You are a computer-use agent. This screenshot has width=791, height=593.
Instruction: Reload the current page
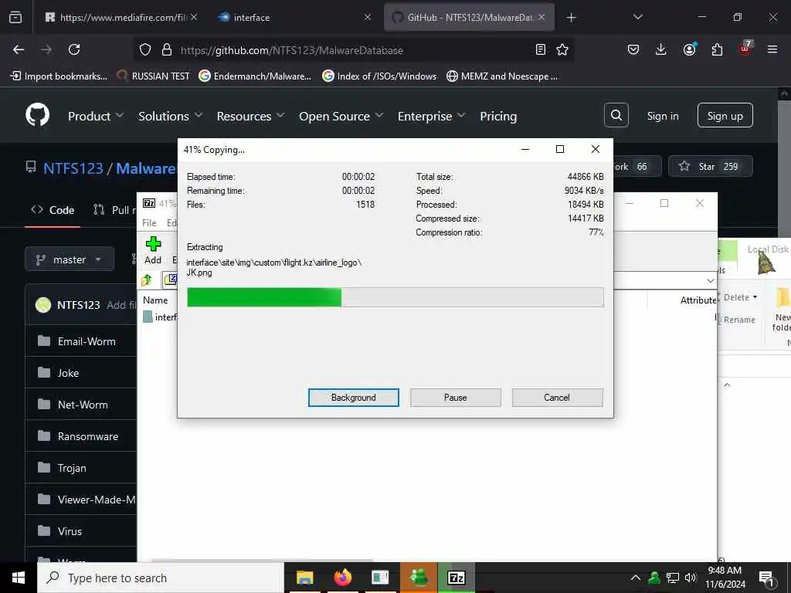coord(74,49)
